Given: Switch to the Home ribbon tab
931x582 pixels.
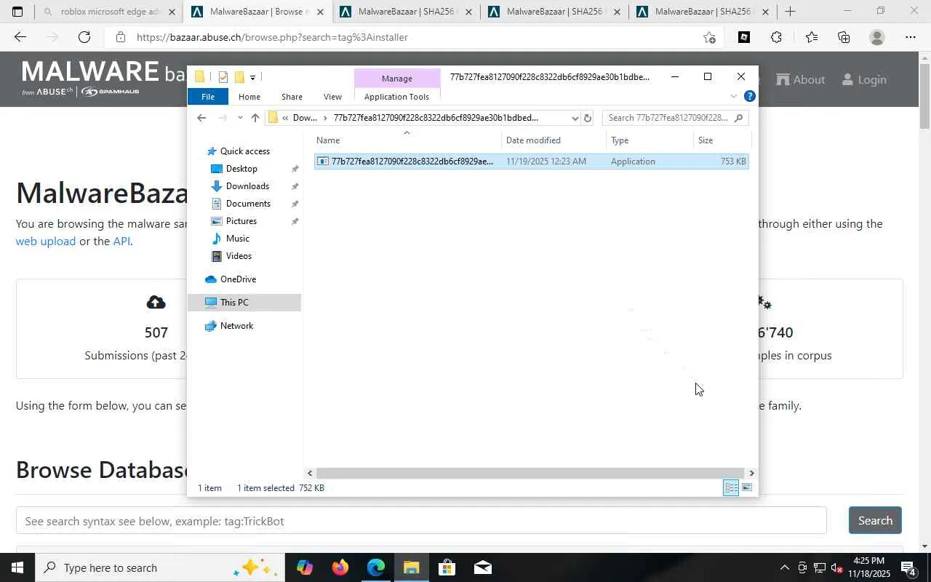Looking at the screenshot, I should click(x=249, y=97).
